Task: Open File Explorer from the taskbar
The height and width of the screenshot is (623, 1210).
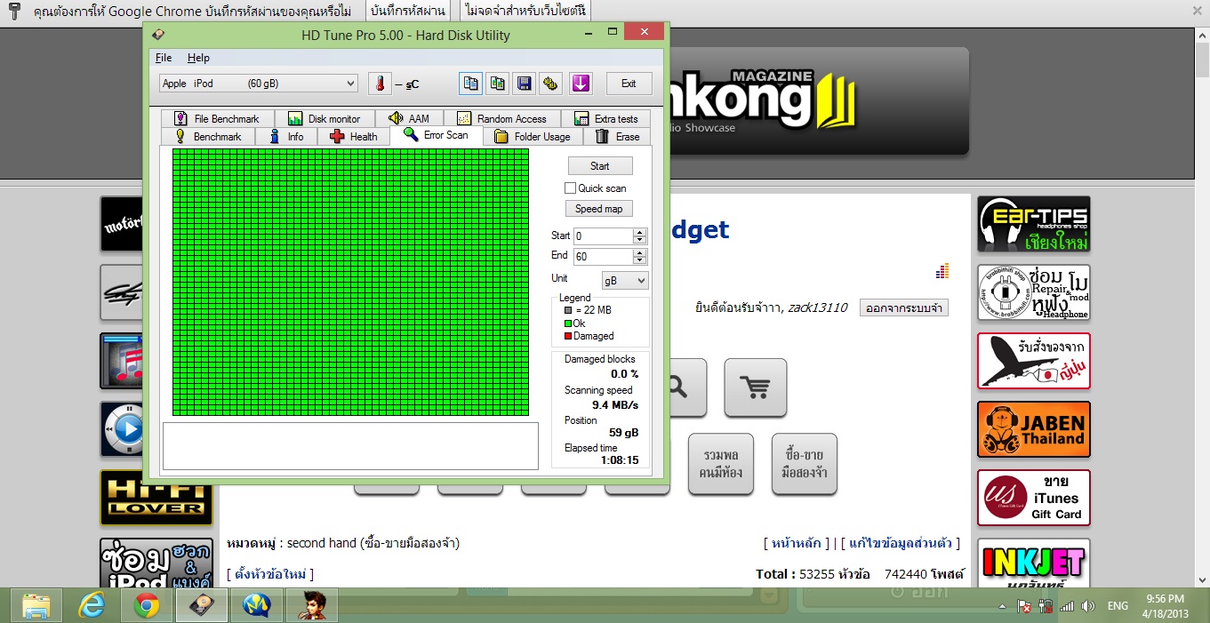Action: pyautogui.click(x=36, y=605)
